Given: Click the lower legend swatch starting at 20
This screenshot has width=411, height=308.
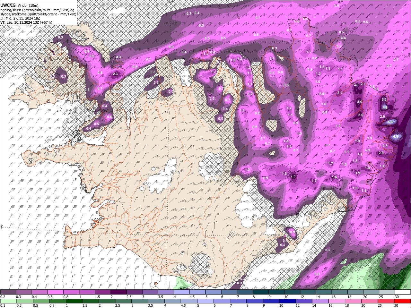Looking at the screenshot, I should click(x=369, y=301).
